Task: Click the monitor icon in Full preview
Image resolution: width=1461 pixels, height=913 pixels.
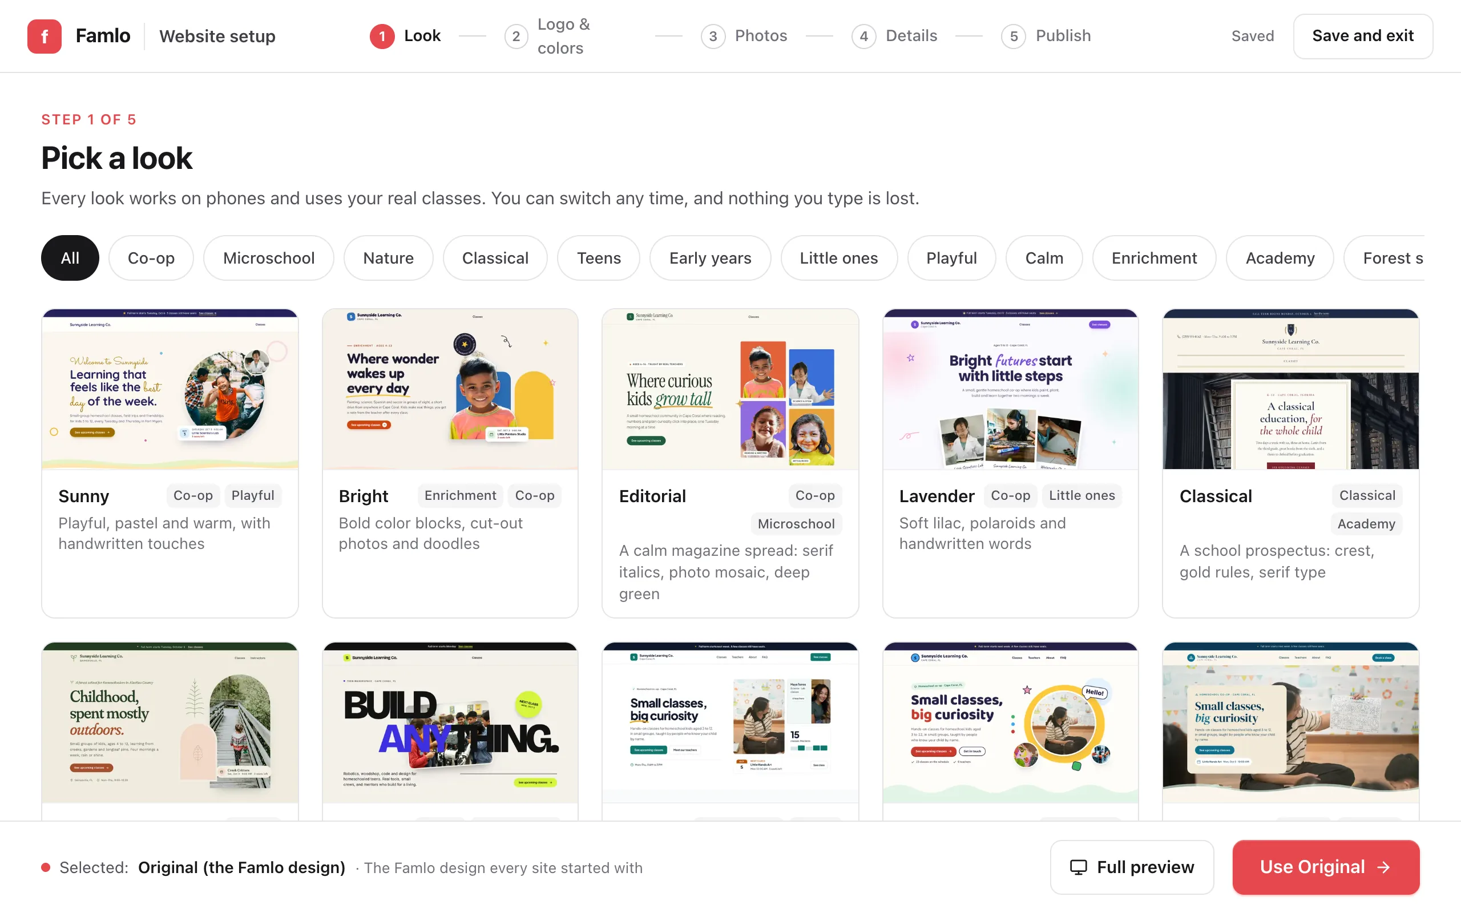Action: tap(1078, 867)
